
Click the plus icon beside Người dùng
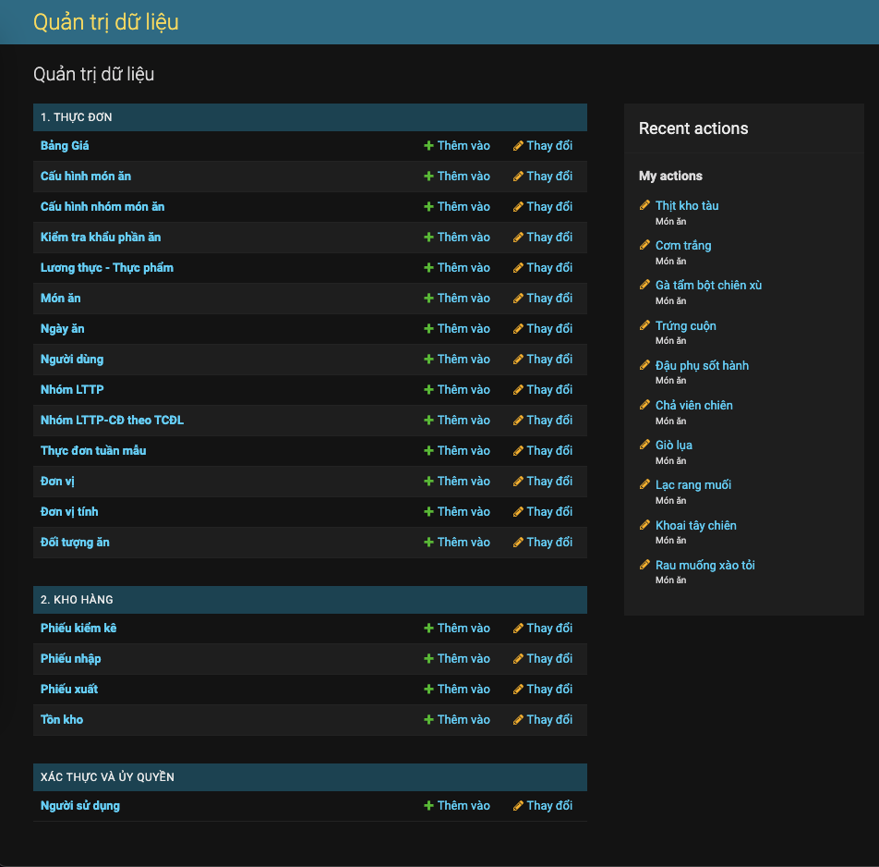427,359
